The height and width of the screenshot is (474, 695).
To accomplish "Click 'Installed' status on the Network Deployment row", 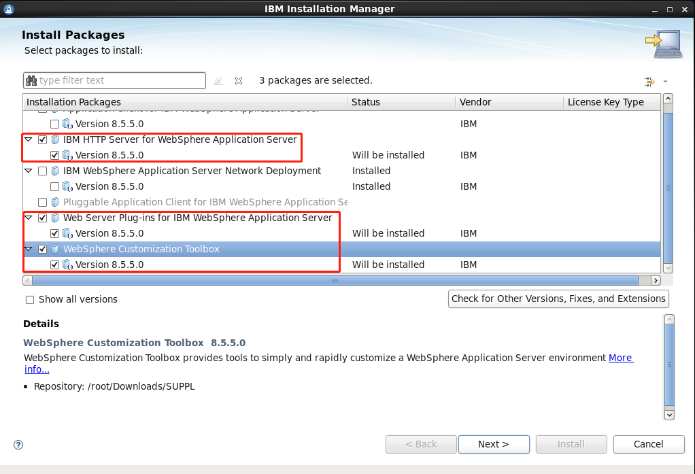I will 371,171.
